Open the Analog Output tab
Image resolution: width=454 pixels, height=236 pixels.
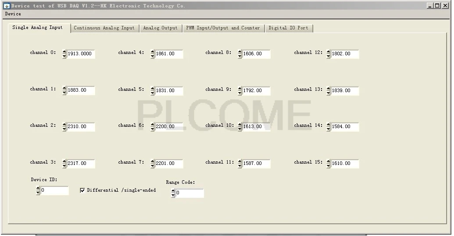(160, 28)
